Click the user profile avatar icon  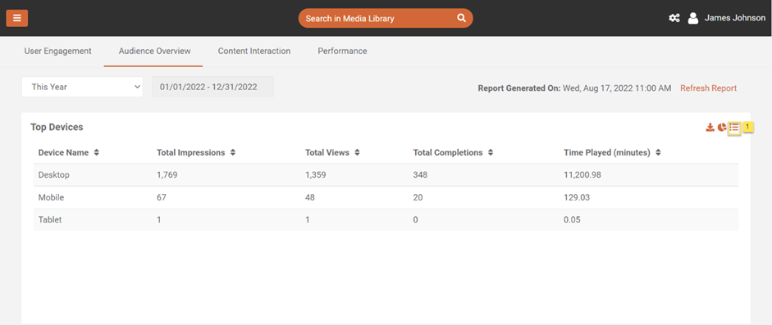(693, 18)
